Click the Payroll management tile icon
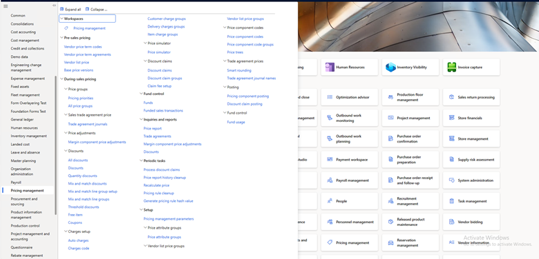The width and height of the screenshot is (539, 259). pyautogui.click(x=330, y=180)
